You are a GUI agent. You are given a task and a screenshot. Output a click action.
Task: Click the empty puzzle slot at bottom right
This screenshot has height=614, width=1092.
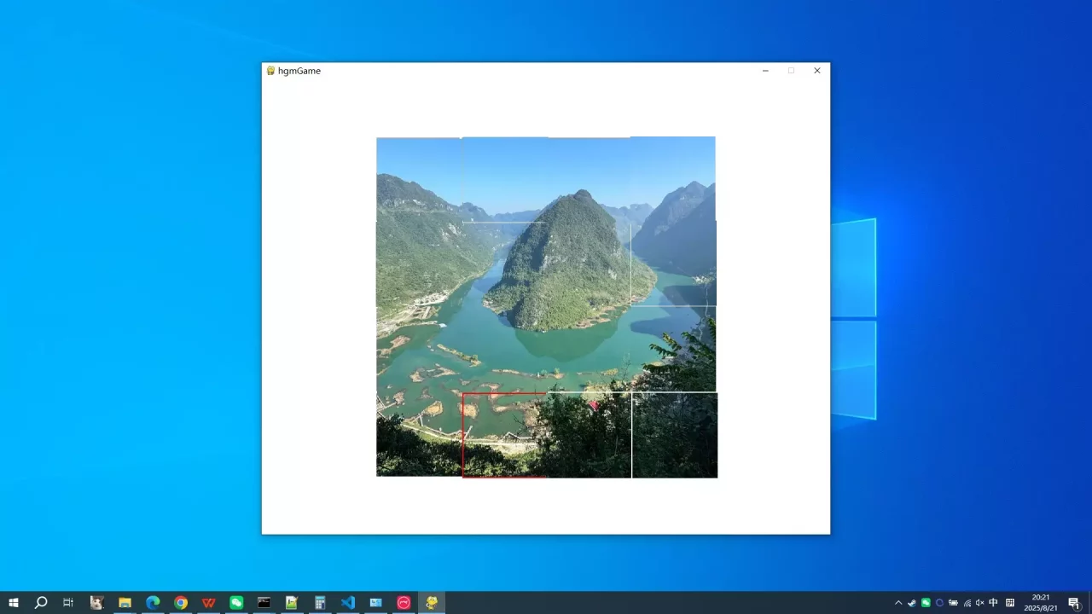coord(675,435)
